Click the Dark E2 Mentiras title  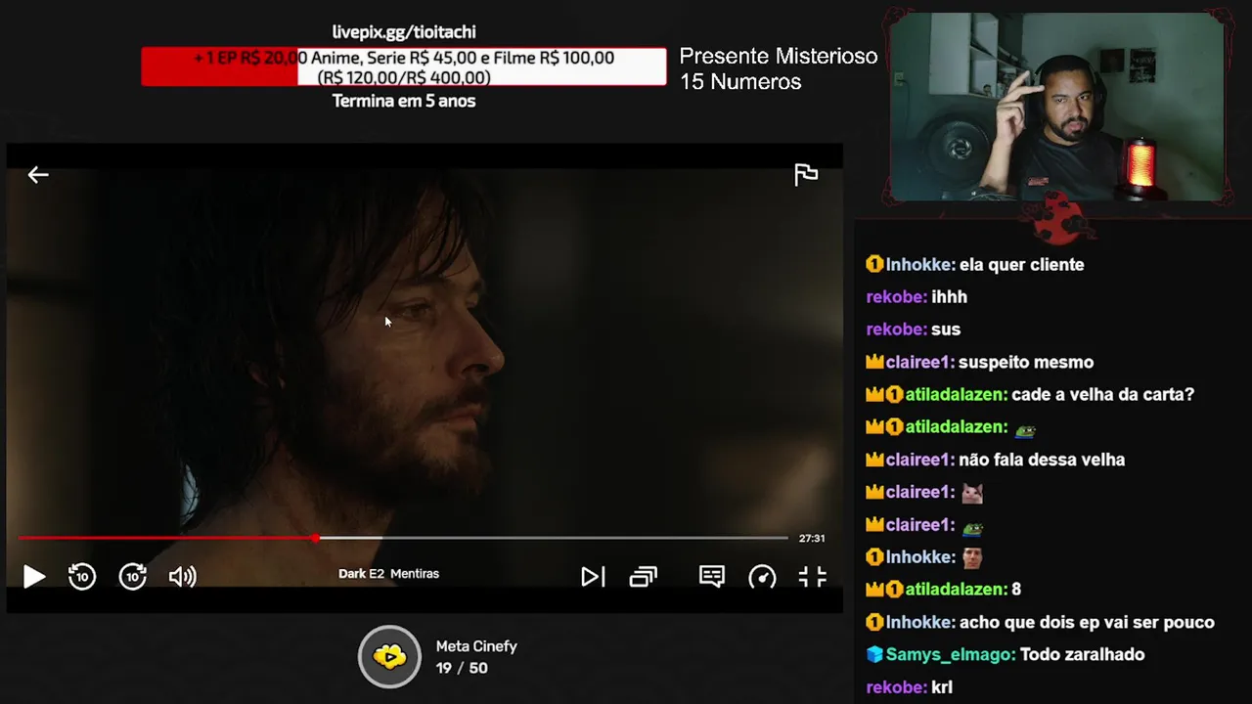(x=388, y=574)
